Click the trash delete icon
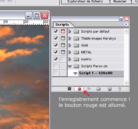This screenshot has width=138, height=129. tap(119, 89)
